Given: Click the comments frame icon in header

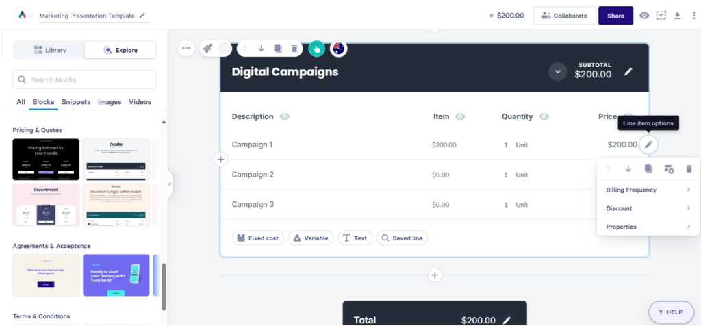Looking at the screenshot, I should tap(661, 16).
